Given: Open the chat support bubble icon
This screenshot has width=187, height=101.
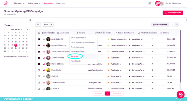Looking at the screenshot, I should point(181,94).
